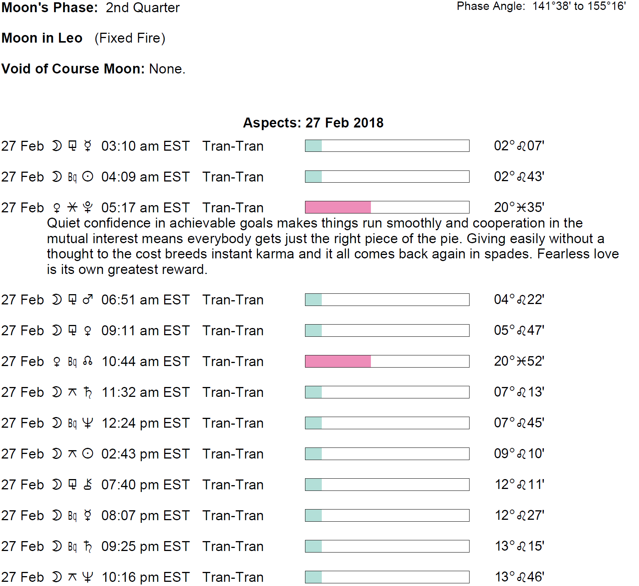Viewport: 639px width, 586px height.
Task: Click the Neptune glyph in the 12:24 pm row
Action: click(88, 423)
